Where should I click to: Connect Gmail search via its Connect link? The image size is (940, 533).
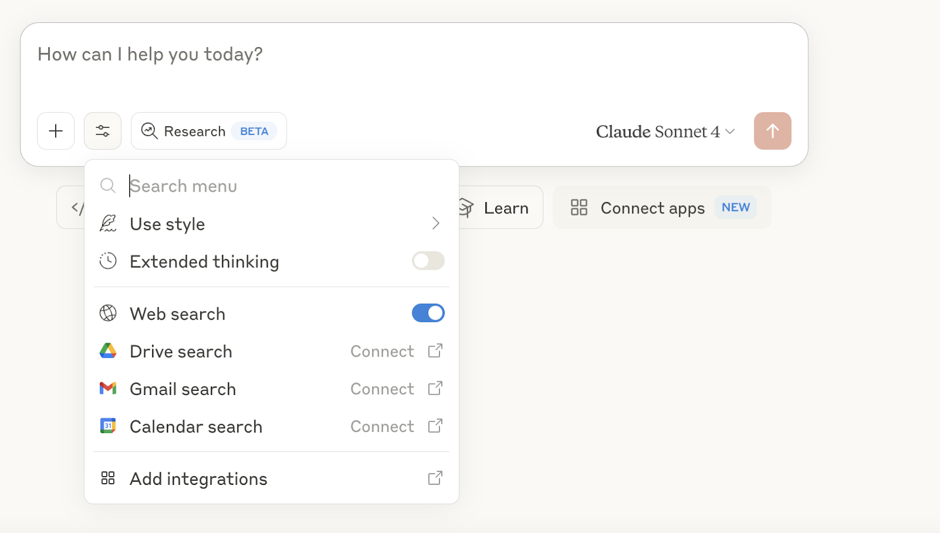point(382,389)
